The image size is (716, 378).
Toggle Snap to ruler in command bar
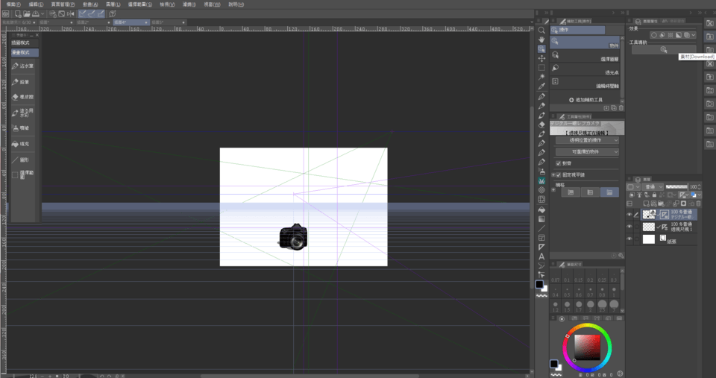[83, 13]
